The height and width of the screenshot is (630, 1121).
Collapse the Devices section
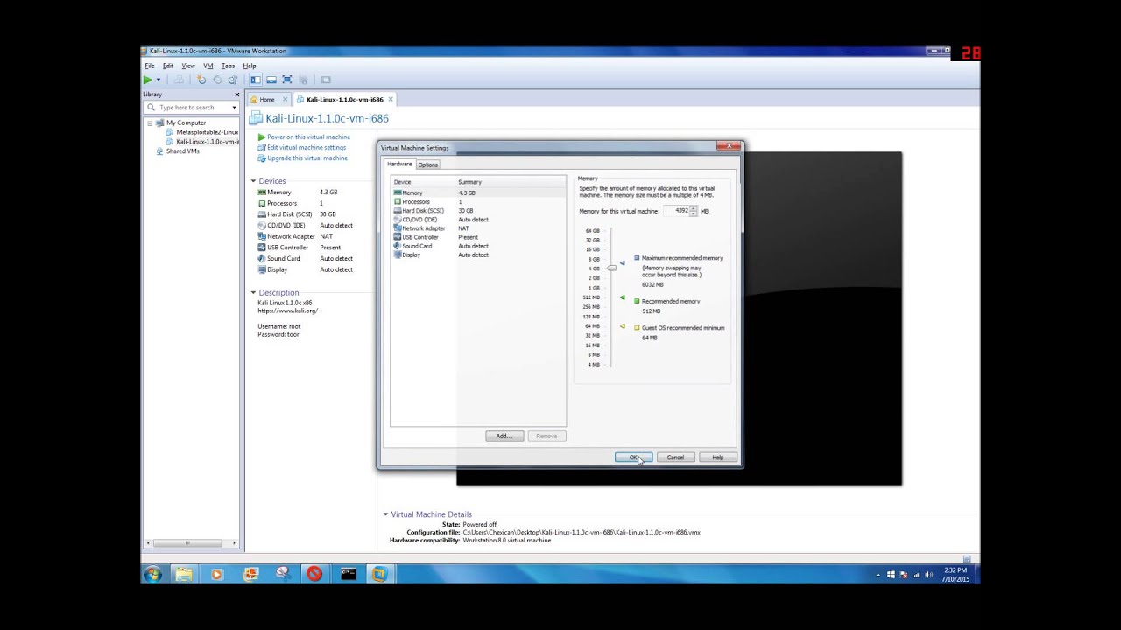pos(254,181)
